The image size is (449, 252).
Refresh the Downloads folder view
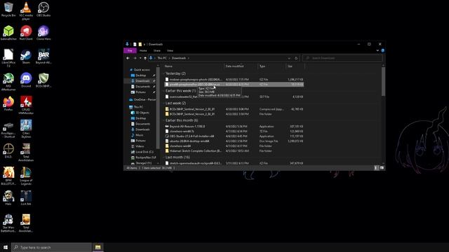tap(296, 58)
